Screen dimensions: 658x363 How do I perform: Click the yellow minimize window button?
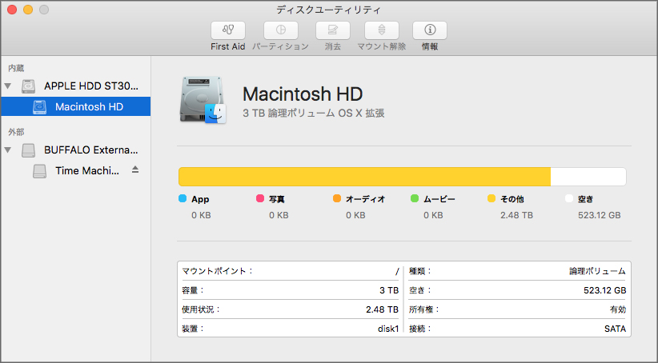pyautogui.click(x=28, y=10)
